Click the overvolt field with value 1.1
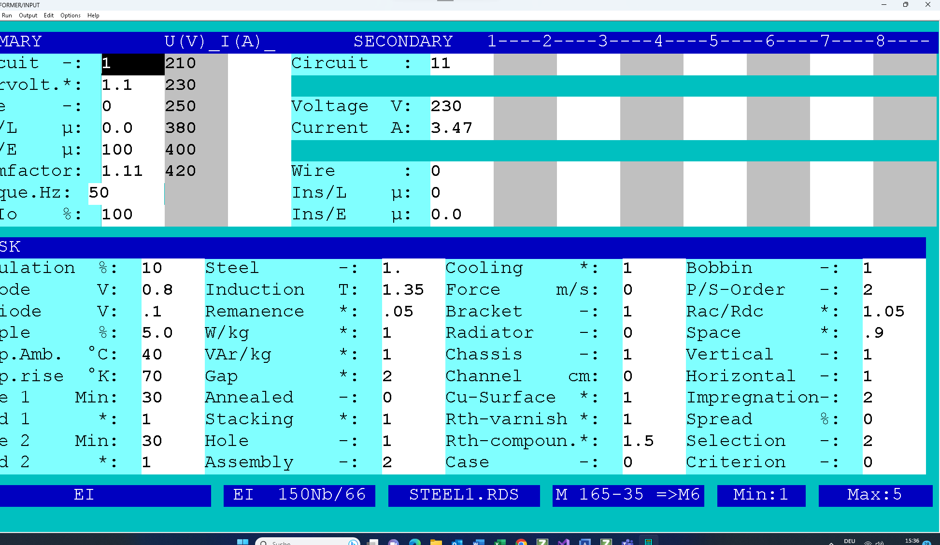The image size is (940, 545). tap(133, 86)
